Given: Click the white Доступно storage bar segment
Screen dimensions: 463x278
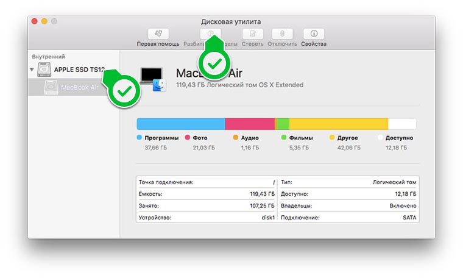Looking at the screenshot, I should [402, 124].
